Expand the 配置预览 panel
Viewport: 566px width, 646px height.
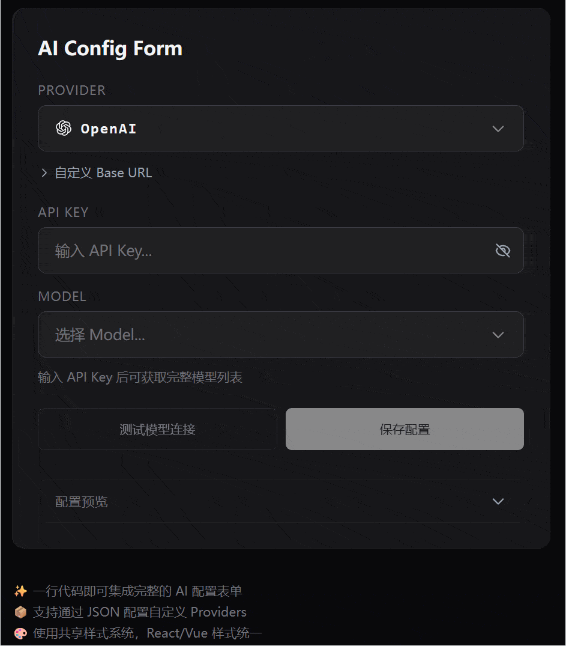pos(280,501)
